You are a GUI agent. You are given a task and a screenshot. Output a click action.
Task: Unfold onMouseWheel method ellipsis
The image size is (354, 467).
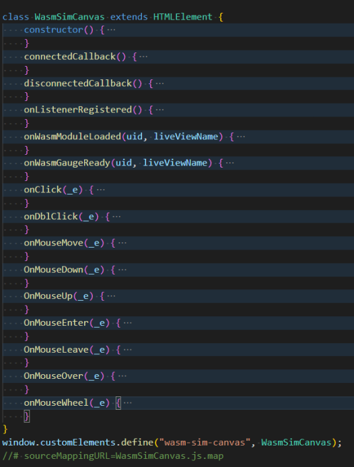click(128, 403)
